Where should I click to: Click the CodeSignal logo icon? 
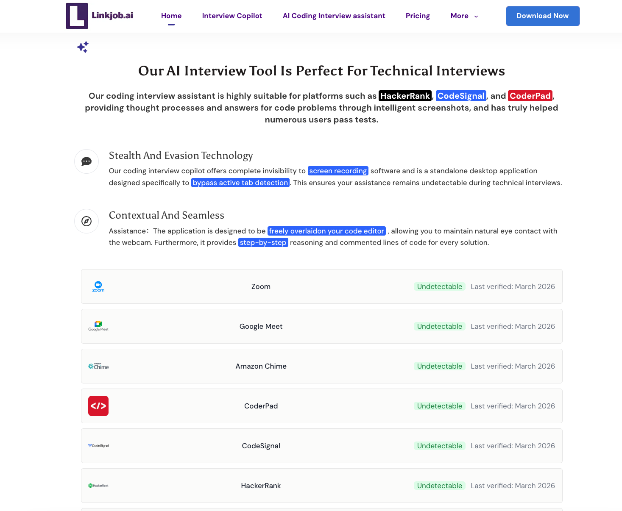point(98,446)
